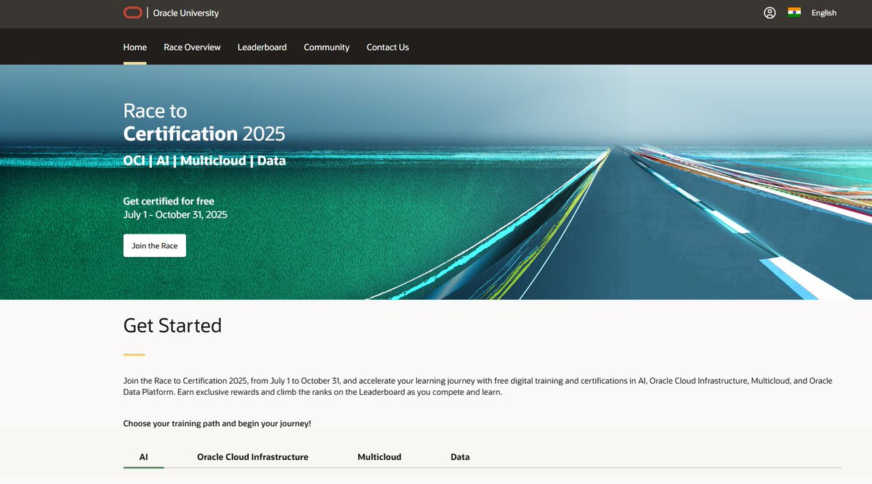
Task: Select the Data training path tab
Action: coord(460,457)
